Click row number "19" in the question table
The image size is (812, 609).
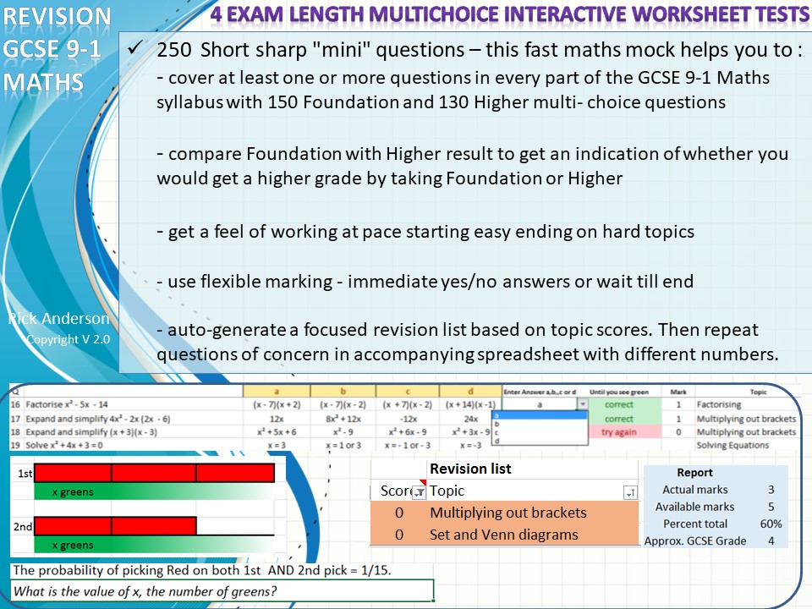tap(15, 445)
